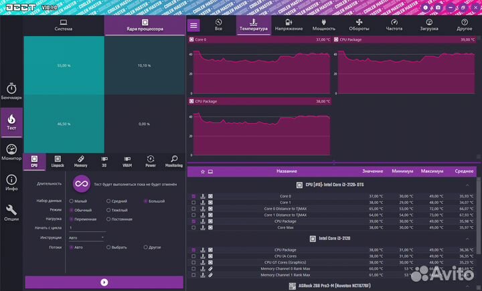Open the hamburger menu in sensor panel
Screen dimensions: 482x291
click(193, 25)
